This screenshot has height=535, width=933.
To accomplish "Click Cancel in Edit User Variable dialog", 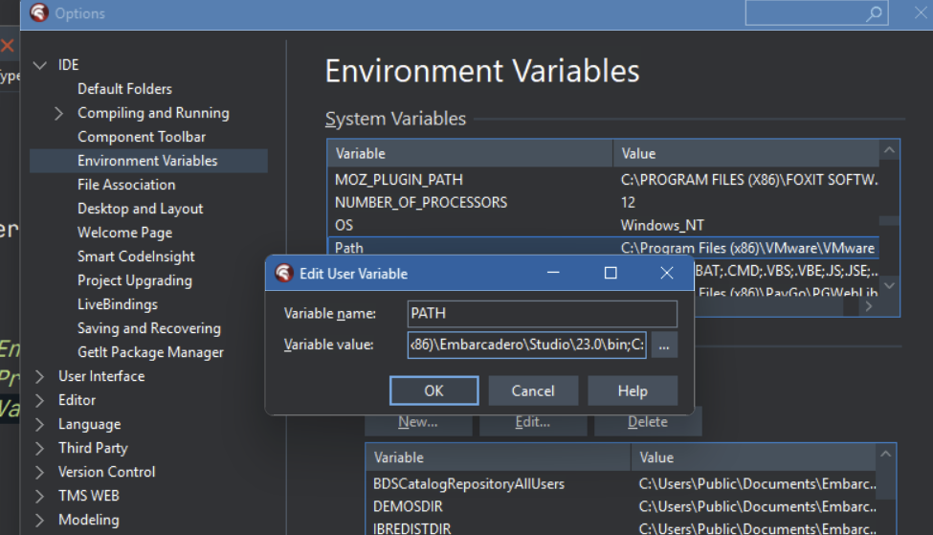I will [x=533, y=391].
